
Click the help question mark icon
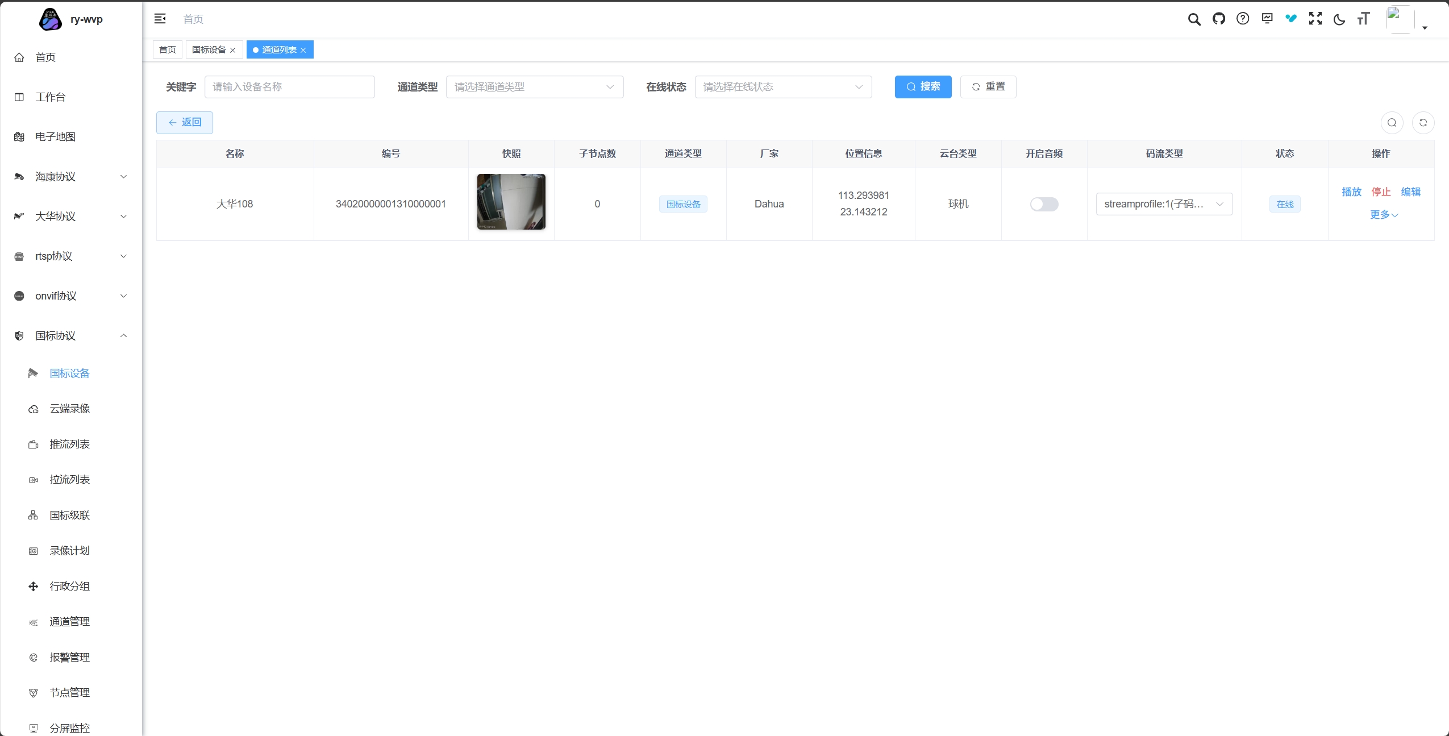point(1243,19)
